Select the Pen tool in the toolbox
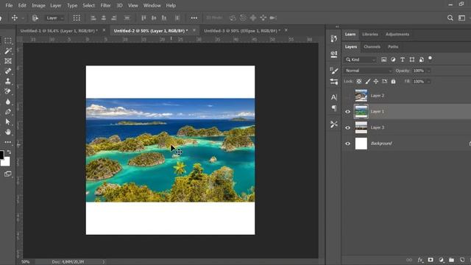471x265 pixels. pos(8,111)
